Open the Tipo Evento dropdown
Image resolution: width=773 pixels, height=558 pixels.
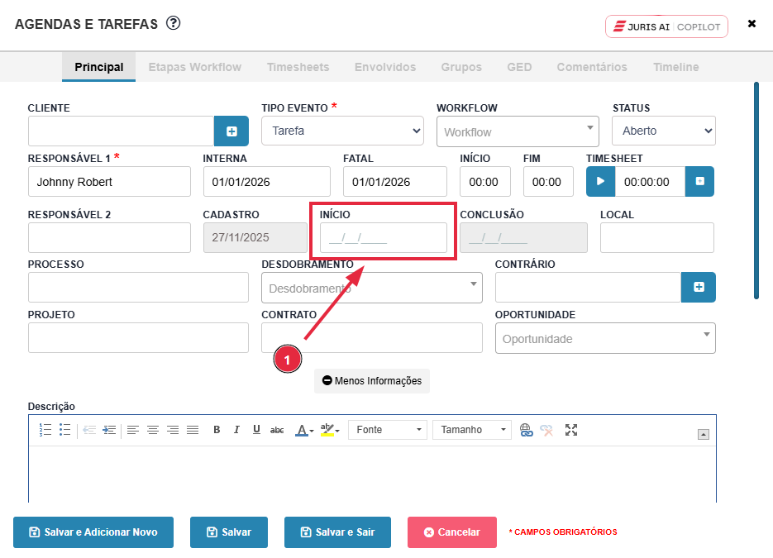point(342,131)
